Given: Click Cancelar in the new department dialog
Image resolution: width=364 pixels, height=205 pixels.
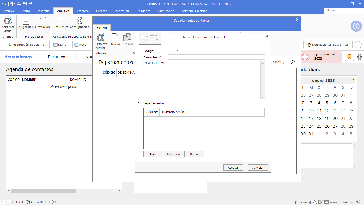Looking at the screenshot, I should pos(258,168).
